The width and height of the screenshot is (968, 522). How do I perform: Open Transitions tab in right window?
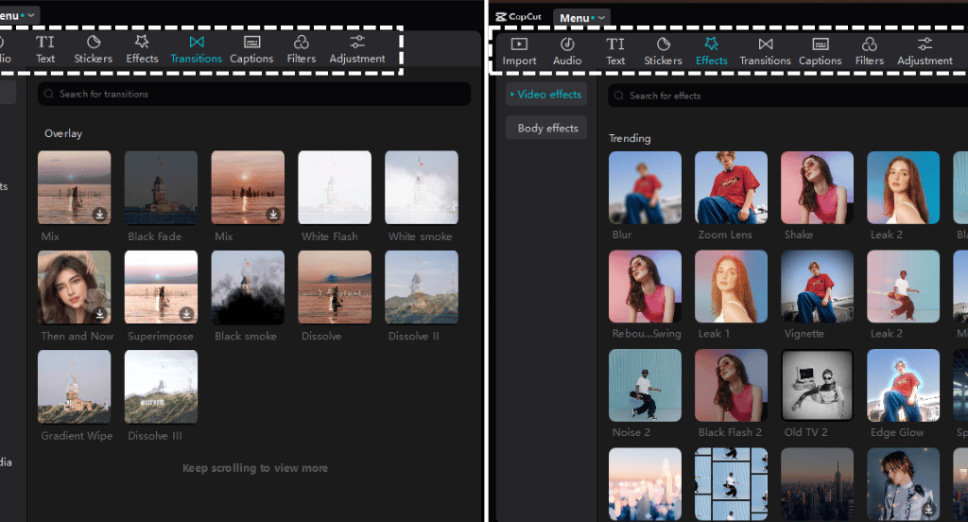766,51
